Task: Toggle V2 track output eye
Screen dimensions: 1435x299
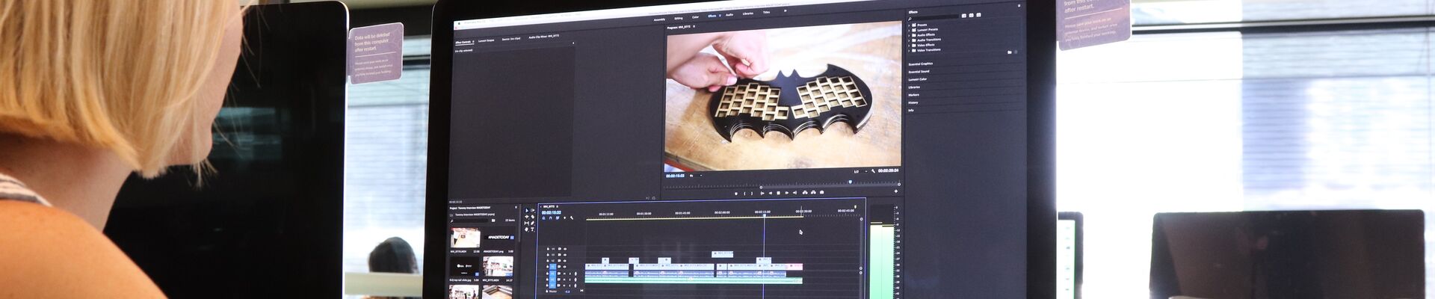Action: (x=565, y=260)
